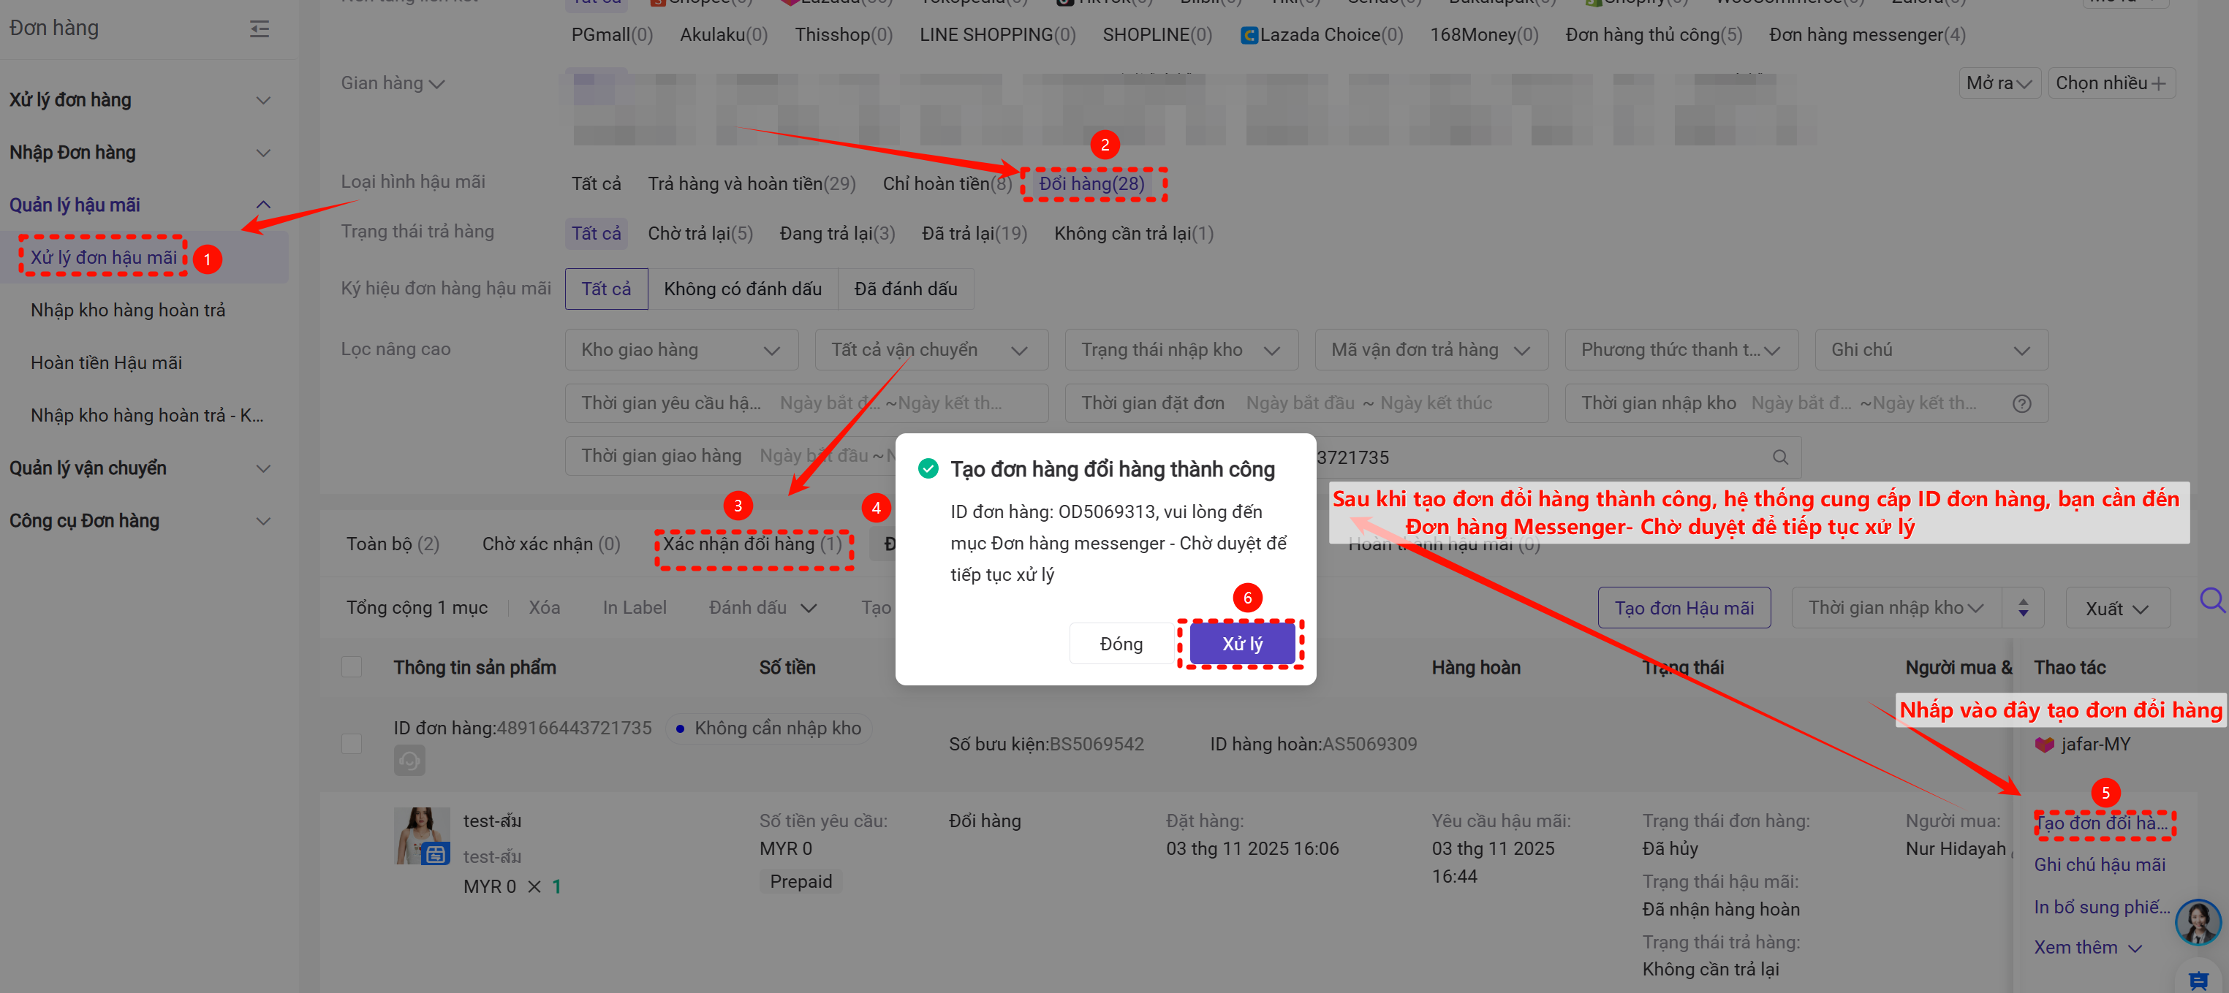Click the Đóng button to close dialog
Viewport: 2229px width, 993px height.
click(x=1121, y=644)
